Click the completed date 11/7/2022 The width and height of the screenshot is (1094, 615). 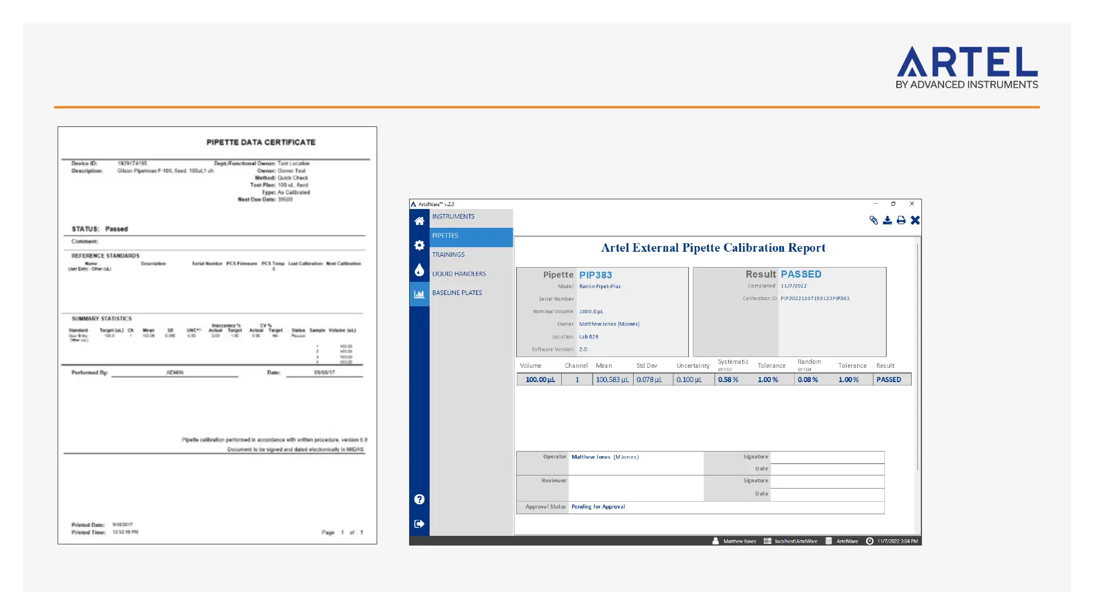[793, 286]
